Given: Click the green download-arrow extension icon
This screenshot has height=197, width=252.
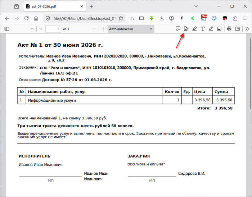Looking at the screenshot, I should pos(152,18).
